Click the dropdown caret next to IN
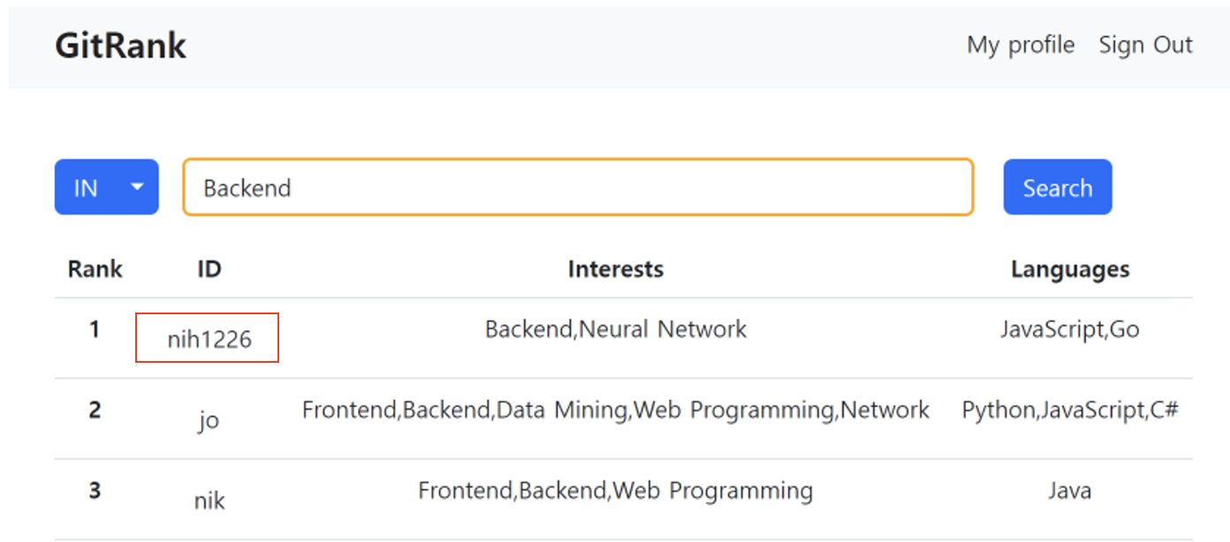Screen dimensions: 1230x542 [x=137, y=187]
